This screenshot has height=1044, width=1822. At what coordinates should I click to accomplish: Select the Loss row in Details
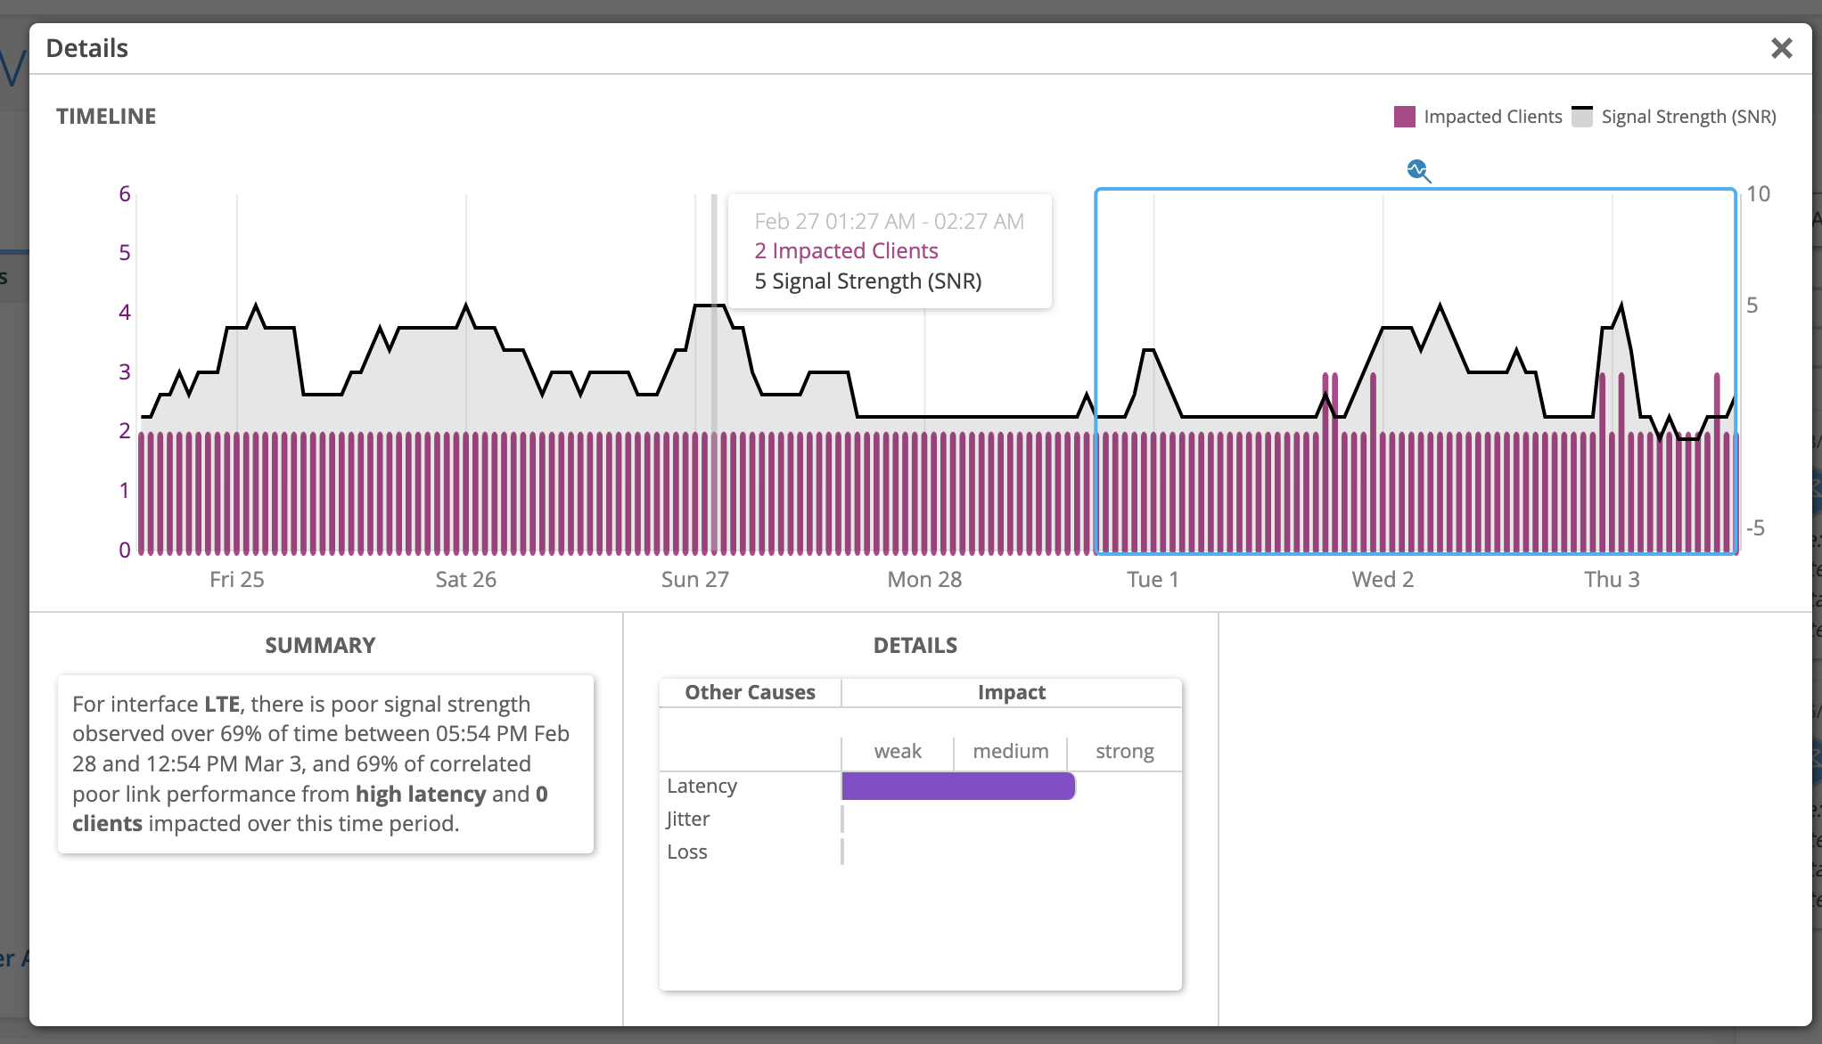click(x=687, y=852)
